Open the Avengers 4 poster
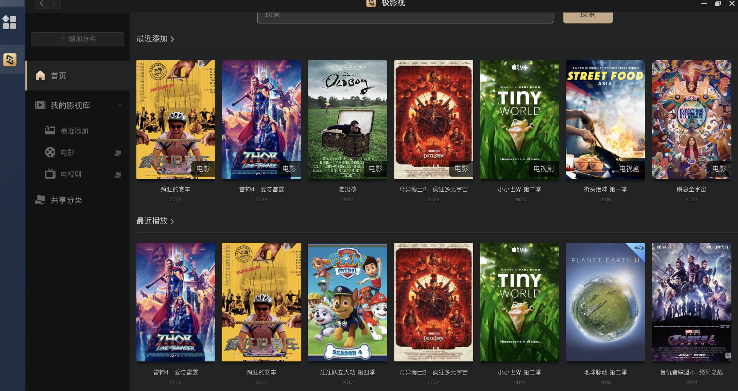The width and height of the screenshot is (738, 391). point(691,302)
